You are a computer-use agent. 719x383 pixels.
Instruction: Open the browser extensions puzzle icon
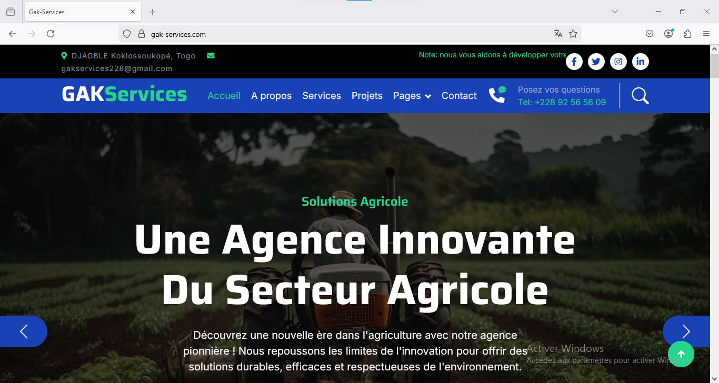click(x=687, y=34)
